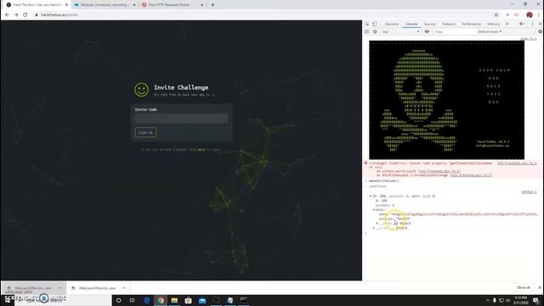544x306 pixels.
Task: Click the encoded data string value
Action: [x=463, y=214]
